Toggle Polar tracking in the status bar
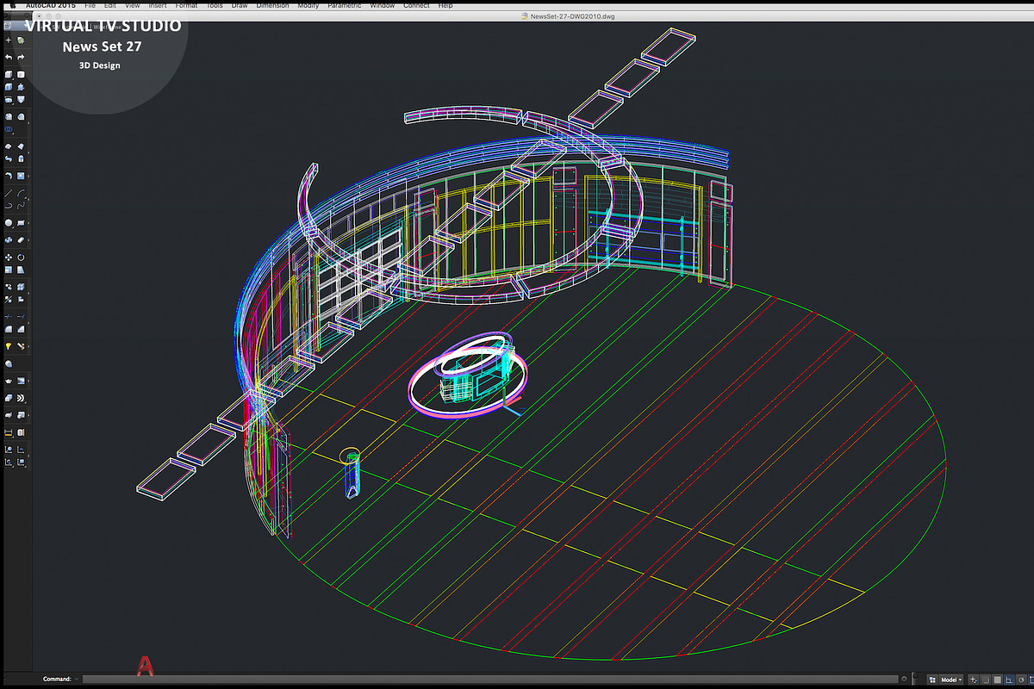This screenshot has height=689, width=1034. point(1021,680)
